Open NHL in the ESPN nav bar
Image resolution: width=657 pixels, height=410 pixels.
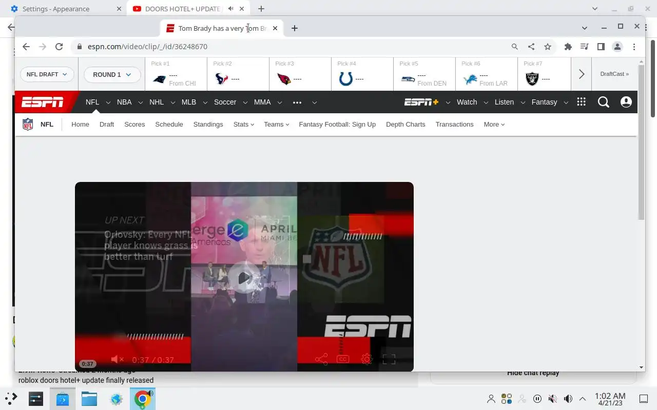pyautogui.click(x=157, y=102)
